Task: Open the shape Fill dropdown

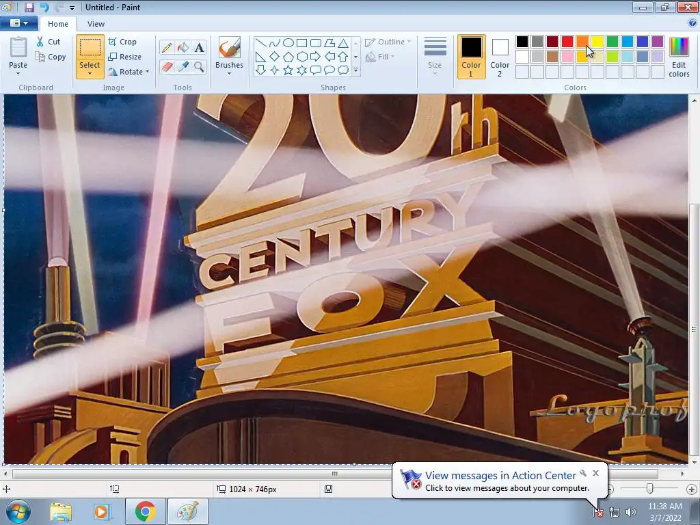Action: click(x=380, y=57)
